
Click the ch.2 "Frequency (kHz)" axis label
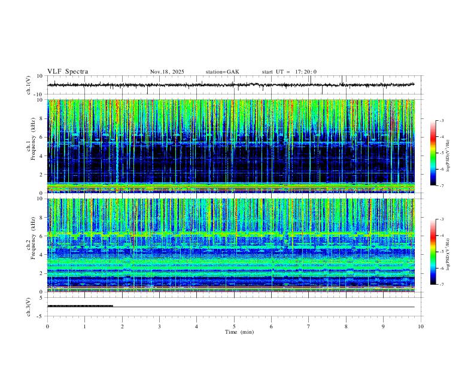point(33,238)
